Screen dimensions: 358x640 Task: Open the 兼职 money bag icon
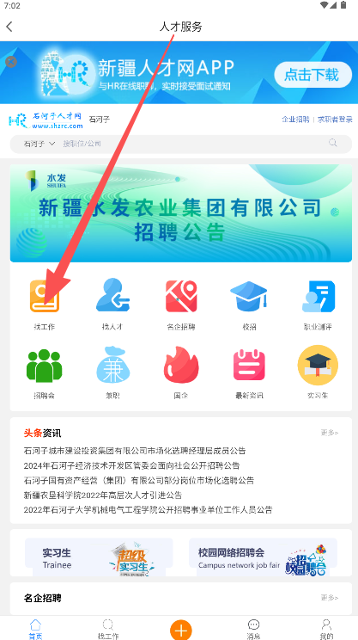tap(112, 365)
